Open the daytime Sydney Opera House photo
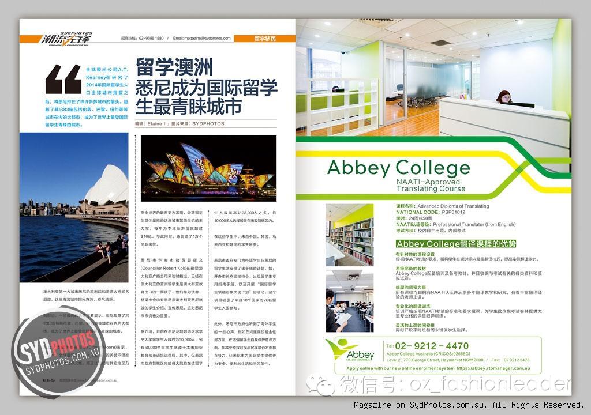Viewport: 591px width, 415px height. (74, 207)
